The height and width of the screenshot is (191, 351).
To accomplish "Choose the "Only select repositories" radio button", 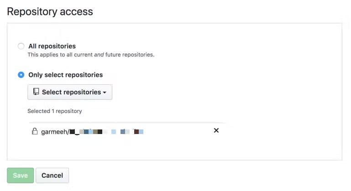I will [21, 75].
